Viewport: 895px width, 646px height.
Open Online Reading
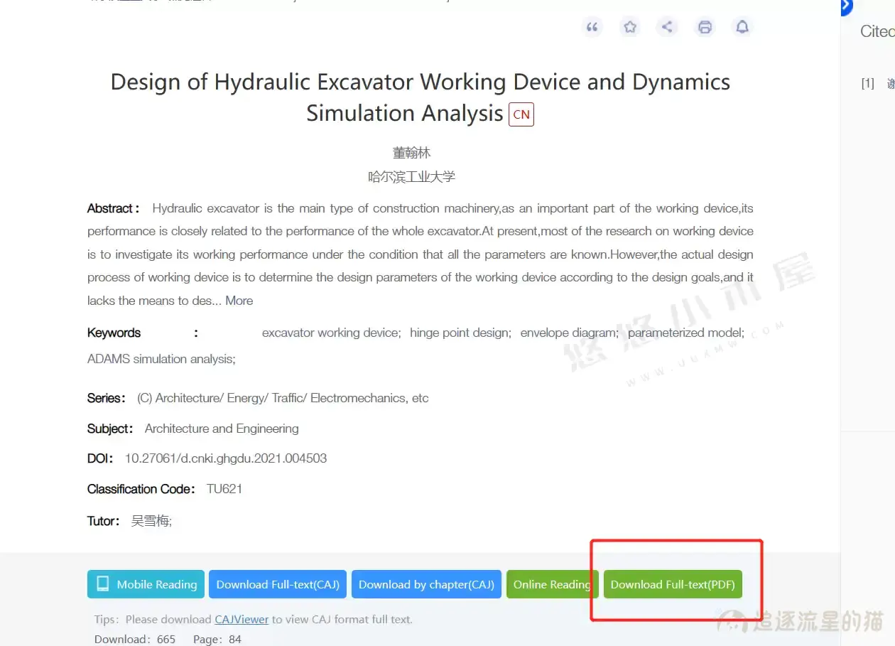[552, 584]
